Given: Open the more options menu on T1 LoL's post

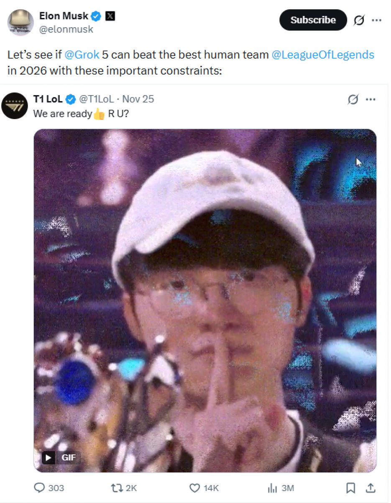Looking at the screenshot, I should tap(371, 99).
